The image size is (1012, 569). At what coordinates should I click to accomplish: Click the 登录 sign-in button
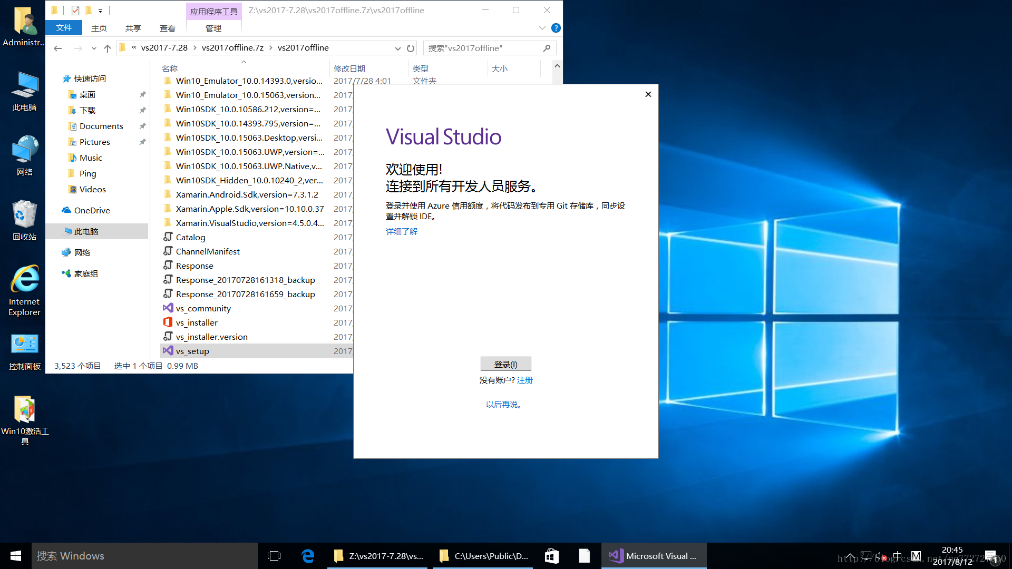point(505,364)
